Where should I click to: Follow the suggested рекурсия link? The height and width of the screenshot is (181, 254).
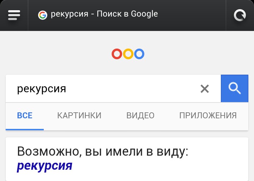[44, 166]
